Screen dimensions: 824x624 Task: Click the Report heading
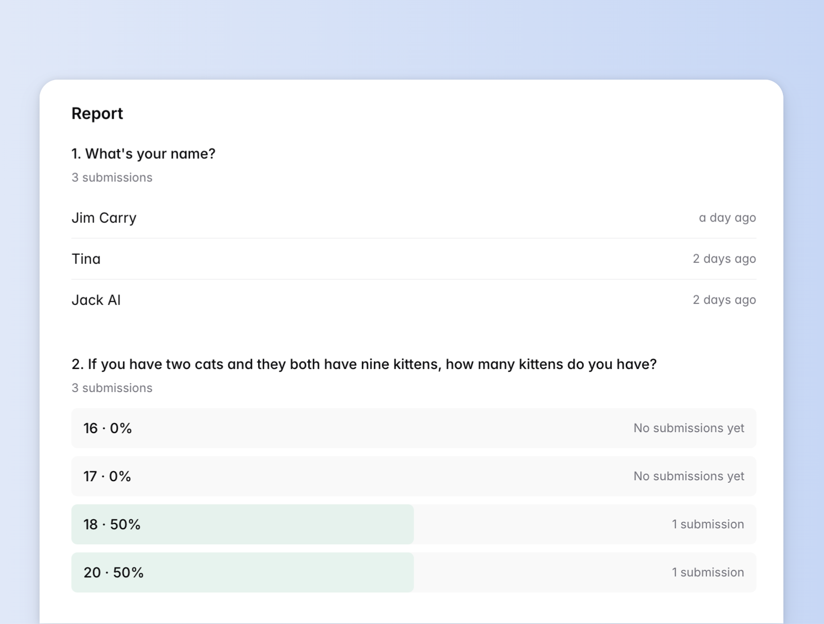97,114
